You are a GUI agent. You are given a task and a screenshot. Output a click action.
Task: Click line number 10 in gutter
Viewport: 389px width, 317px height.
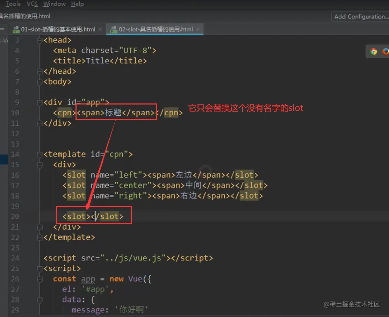click(15, 113)
